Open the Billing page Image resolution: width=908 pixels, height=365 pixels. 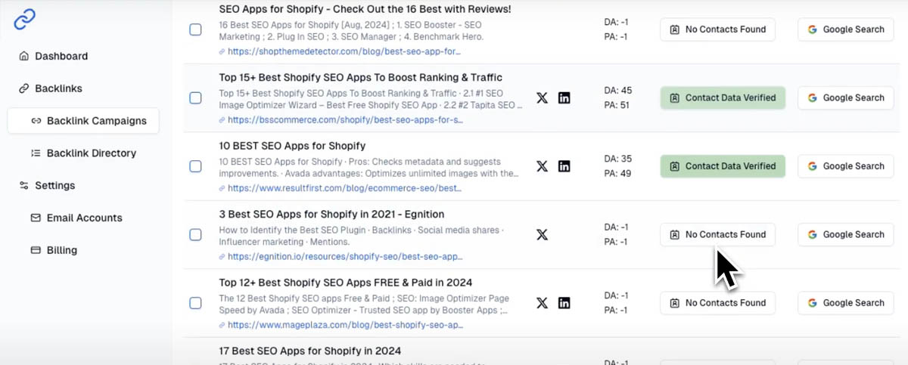pos(54,250)
